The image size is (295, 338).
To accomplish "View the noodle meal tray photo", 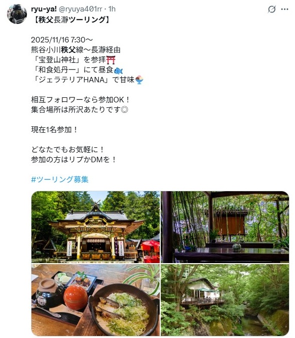I will (x=96, y=300).
